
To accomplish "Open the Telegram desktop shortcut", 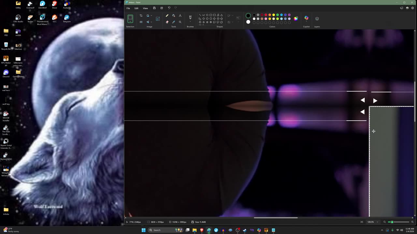I will tap(67, 18).
